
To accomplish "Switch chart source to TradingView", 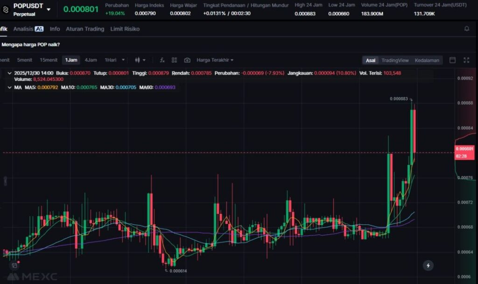I will [394, 60].
